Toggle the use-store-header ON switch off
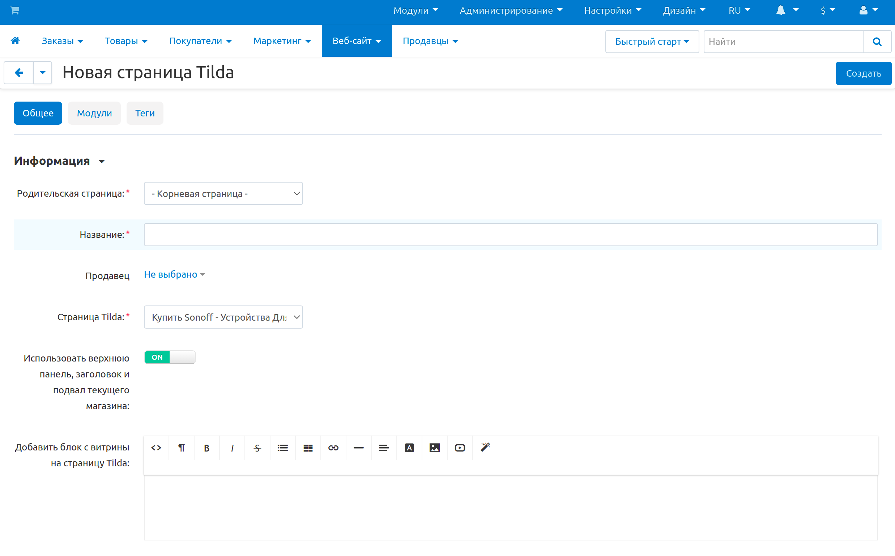 [x=170, y=357]
